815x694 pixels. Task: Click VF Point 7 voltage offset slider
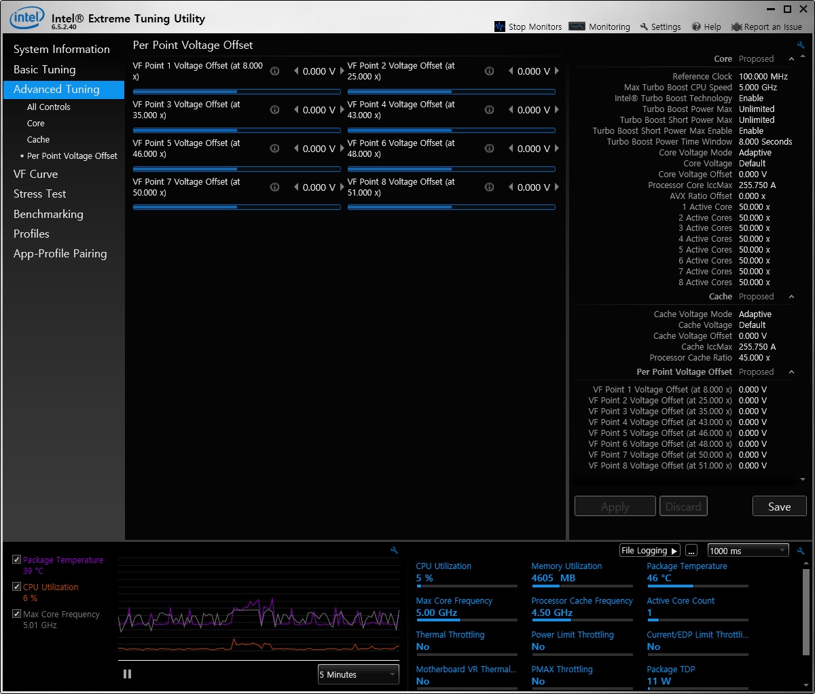pos(236,207)
